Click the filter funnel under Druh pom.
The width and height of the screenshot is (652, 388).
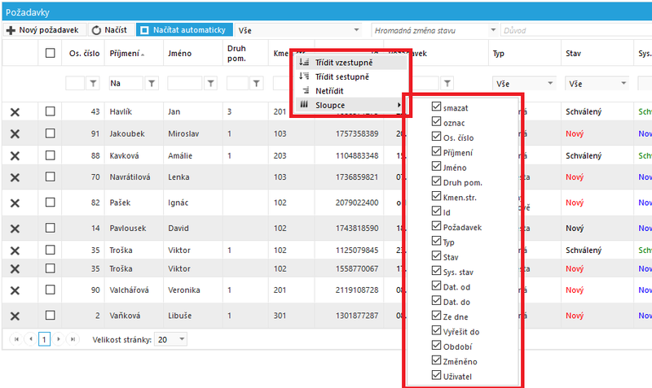point(257,84)
